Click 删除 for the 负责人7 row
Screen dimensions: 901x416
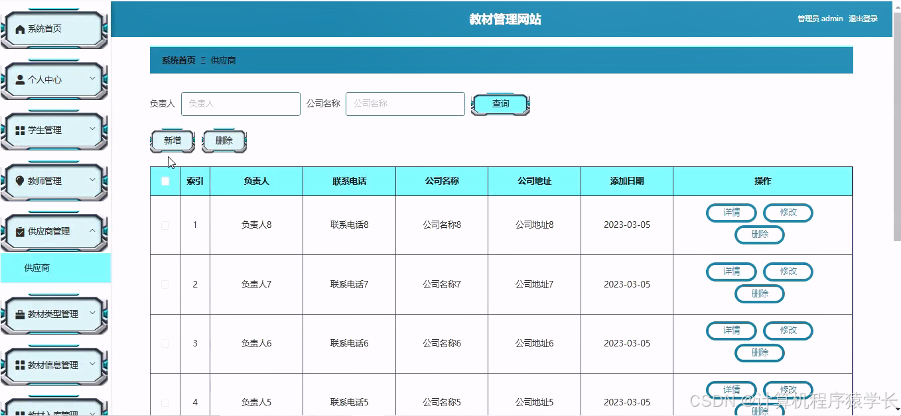pos(760,293)
